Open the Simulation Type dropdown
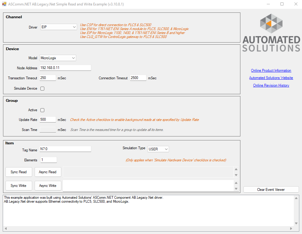This screenshot has width=302, height=234. click(158, 149)
